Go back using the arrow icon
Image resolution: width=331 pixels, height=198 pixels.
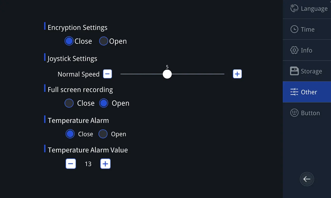[x=307, y=179]
